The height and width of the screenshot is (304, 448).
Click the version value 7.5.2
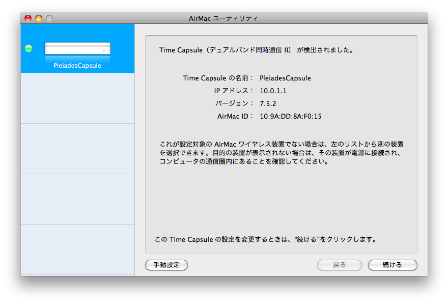268,103
